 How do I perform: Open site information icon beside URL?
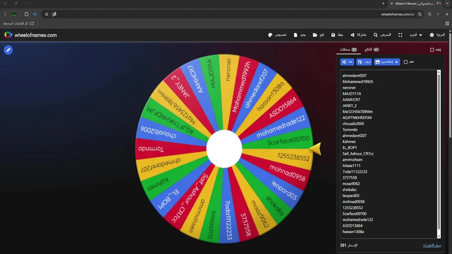click(420, 14)
